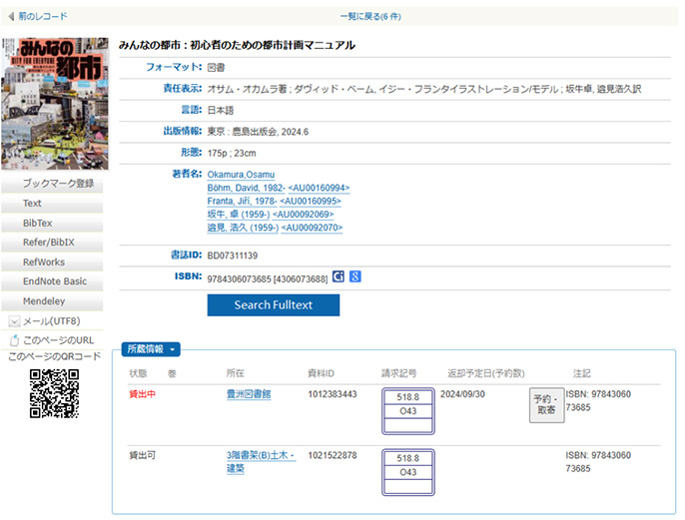This screenshot has width=685, height=520.
Task: Click the 予約・取寄 reservation button
Action: click(x=546, y=405)
